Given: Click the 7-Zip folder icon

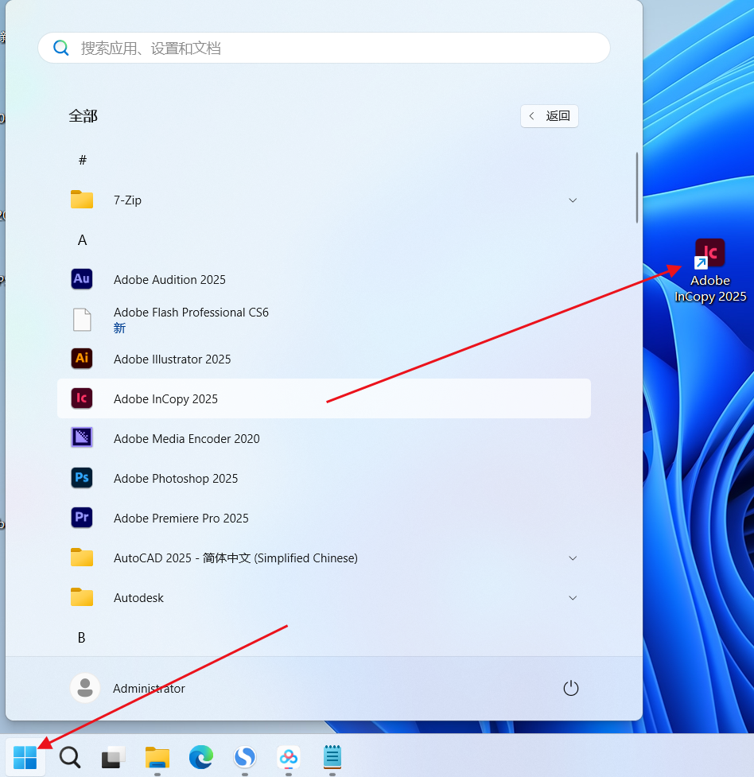Looking at the screenshot, I should 82,200.
